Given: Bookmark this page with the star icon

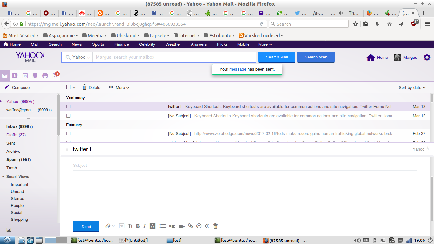Looking at the screenshot, I should click(x=356, y=24).
